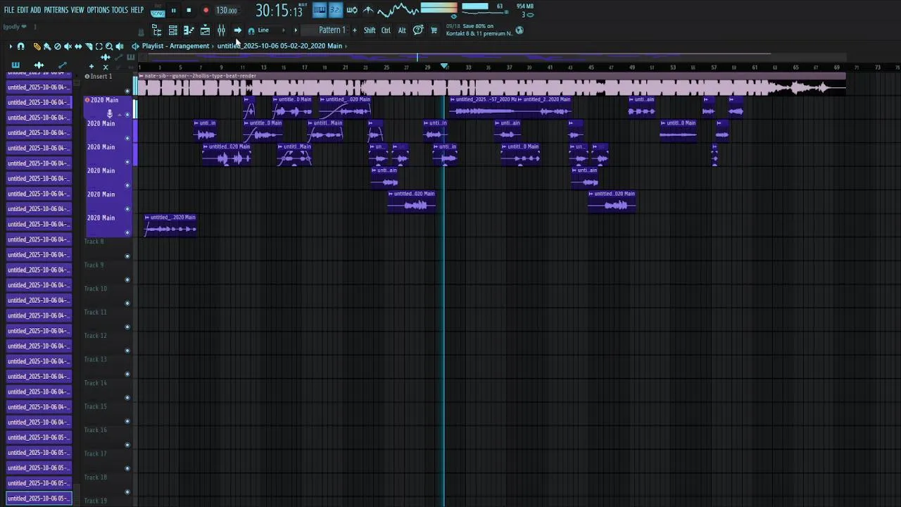
Task: Show automation clips in the picker panel
Action: [x=62, y=65]
